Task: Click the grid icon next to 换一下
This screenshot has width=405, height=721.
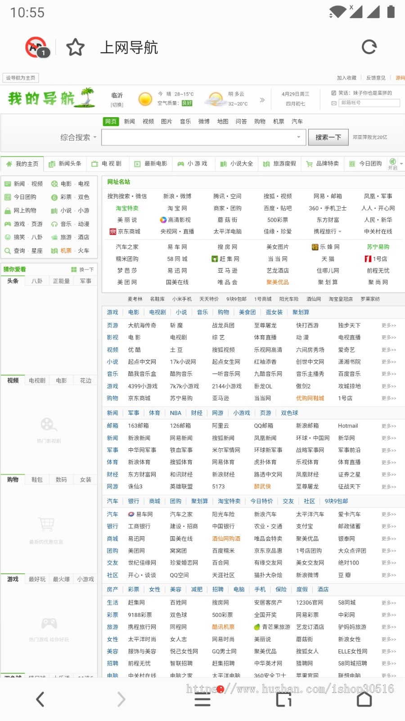Action: (74, 269)
